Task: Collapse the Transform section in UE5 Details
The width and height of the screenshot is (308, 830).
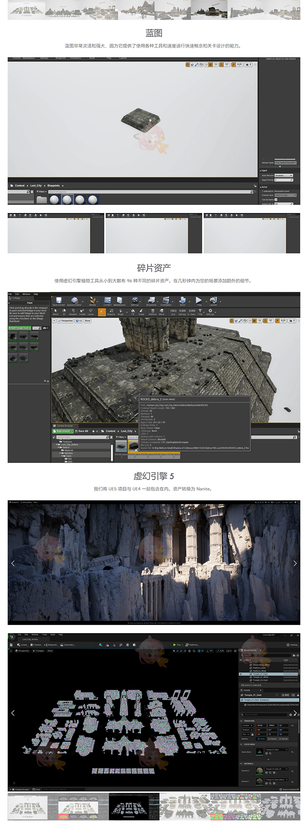Action: pyautogui.click(x=241, y=721)
